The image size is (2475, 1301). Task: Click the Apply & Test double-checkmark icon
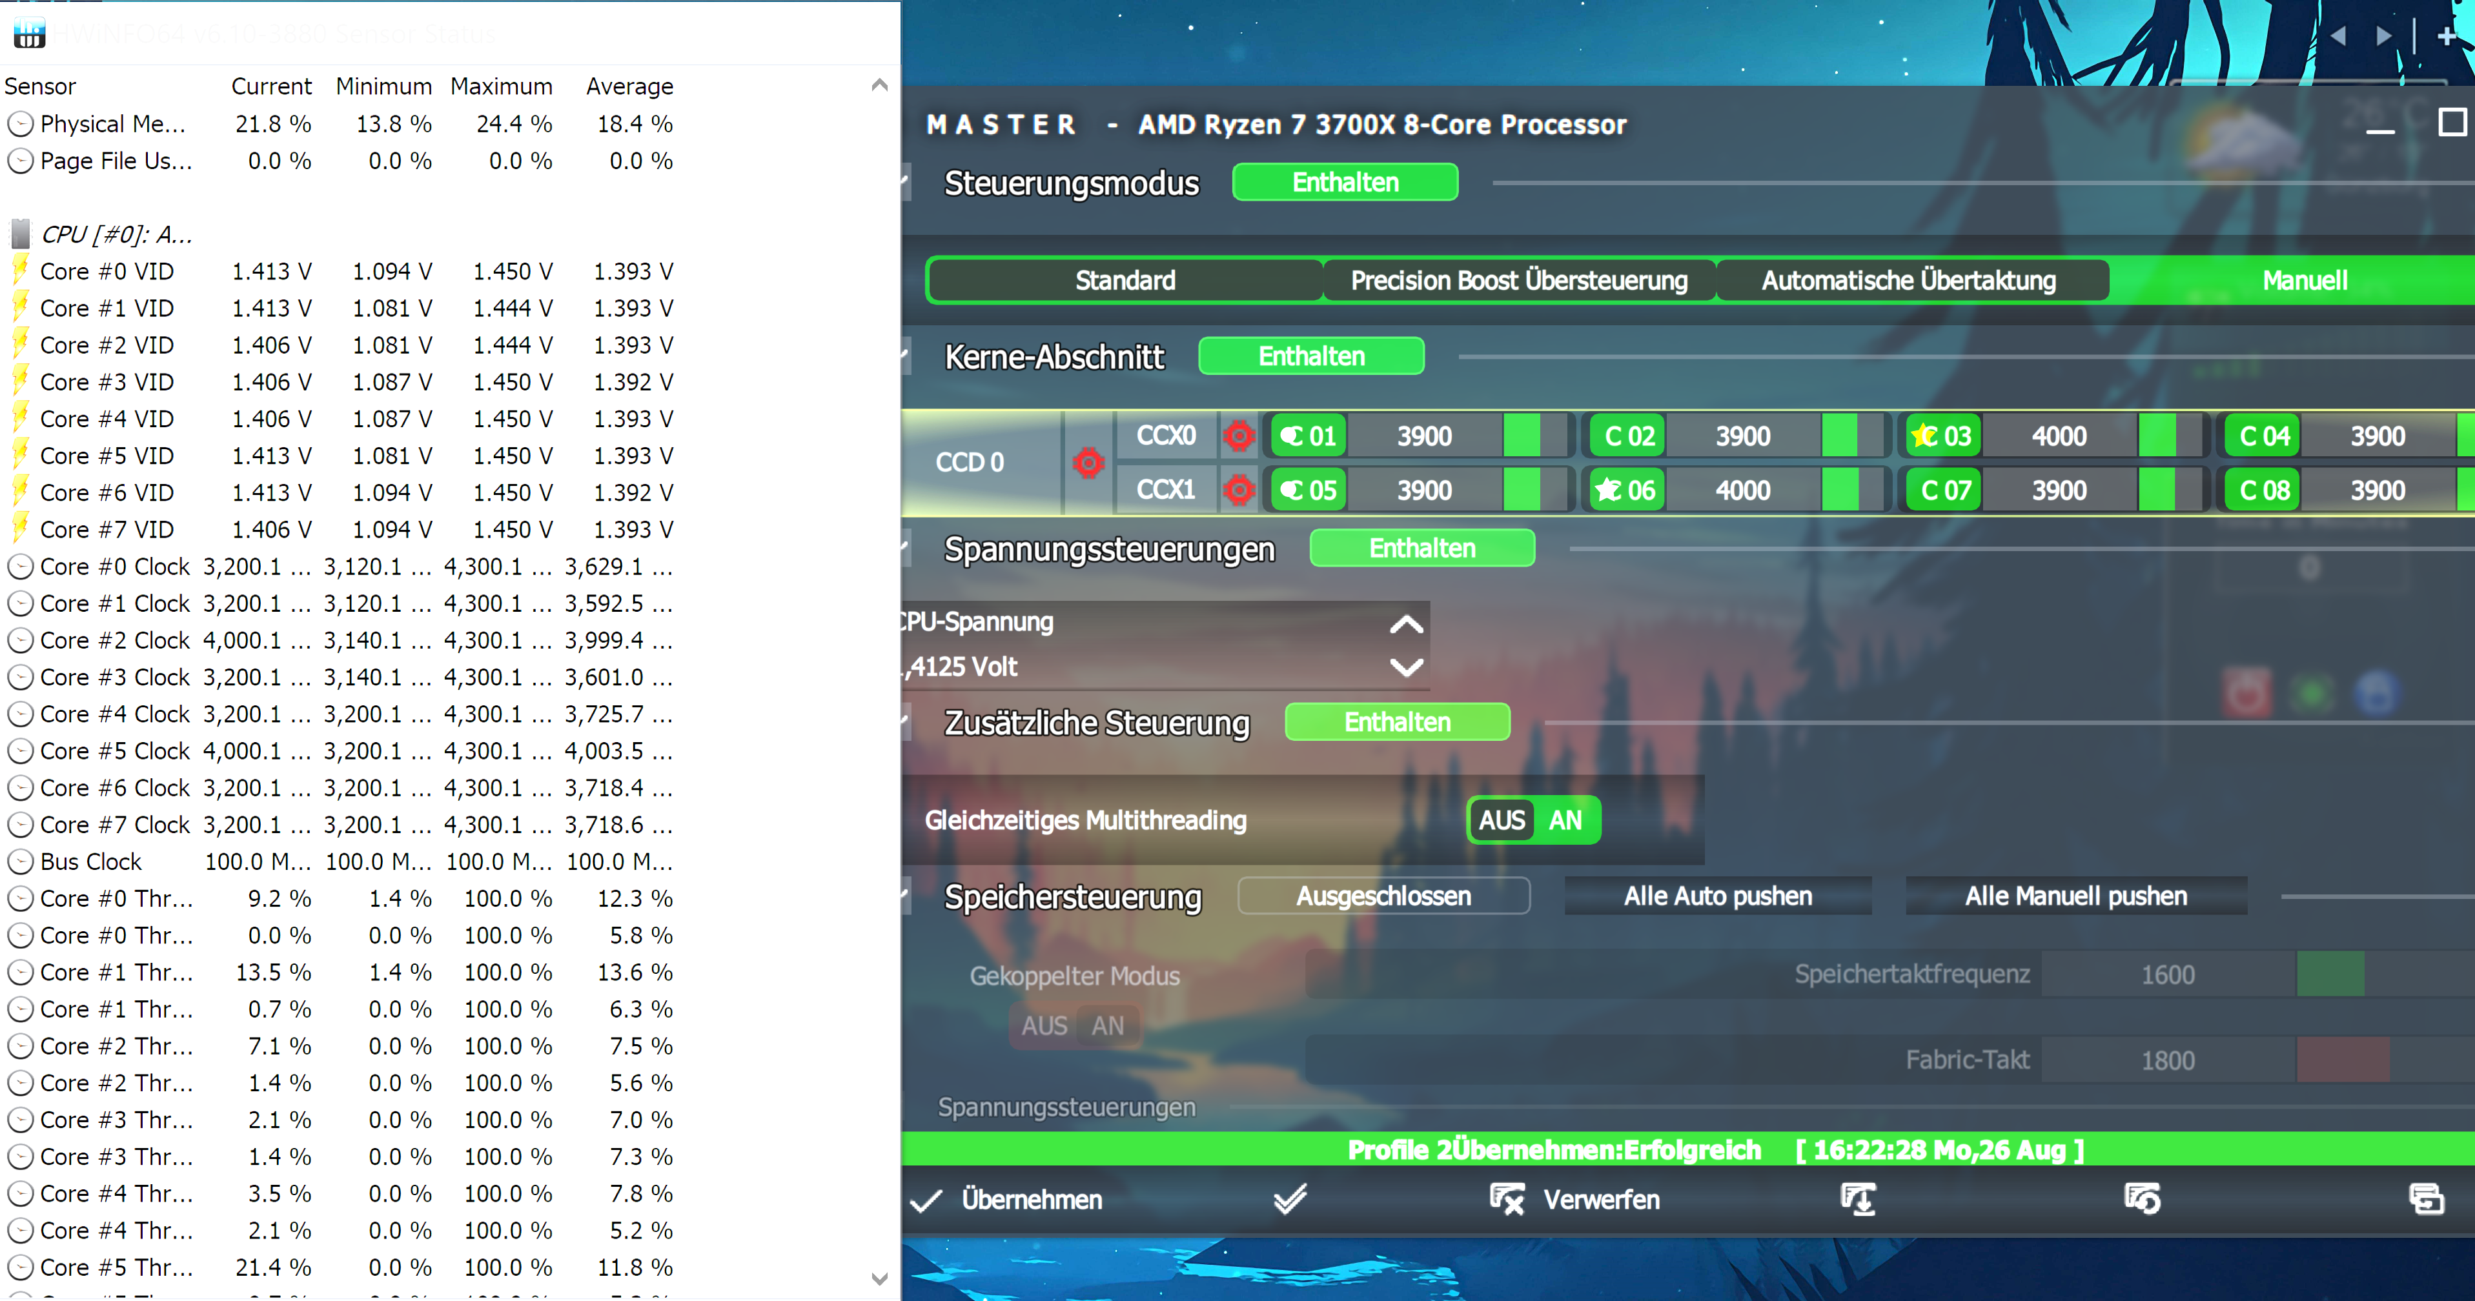(x=1289, y=1198)
